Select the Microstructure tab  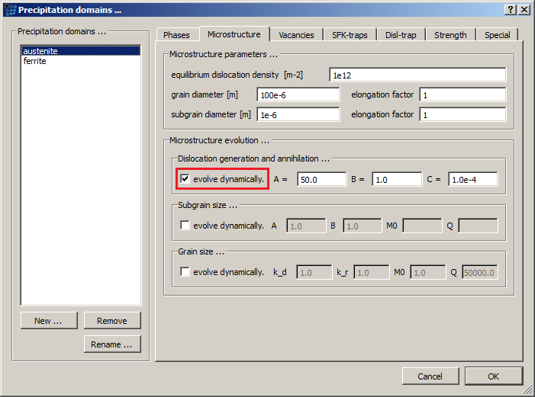click(x=234, y=34)
